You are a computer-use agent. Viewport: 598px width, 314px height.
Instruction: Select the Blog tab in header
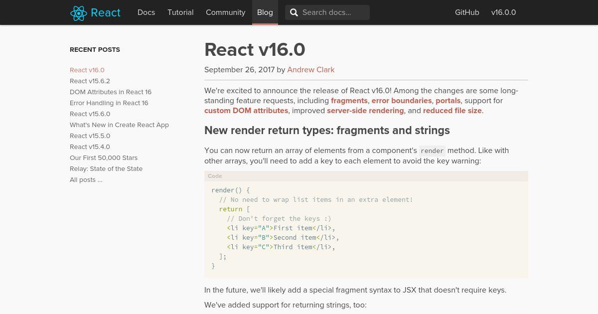[x=265, y=12]
